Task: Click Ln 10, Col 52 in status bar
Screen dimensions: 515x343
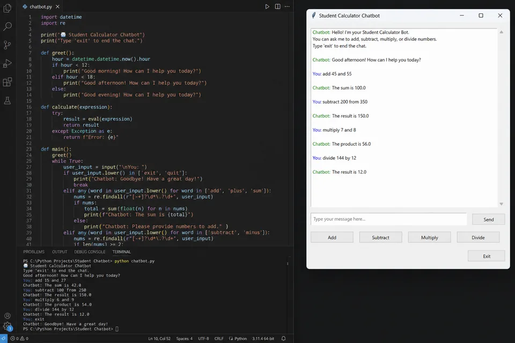Action: pyautogui.click(x=159, y=338)
